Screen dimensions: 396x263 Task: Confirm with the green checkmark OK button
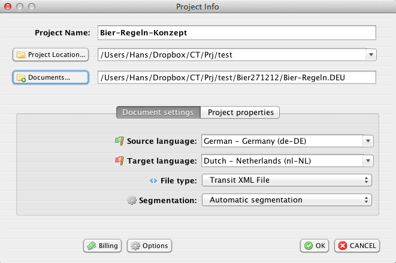(315, 246)
